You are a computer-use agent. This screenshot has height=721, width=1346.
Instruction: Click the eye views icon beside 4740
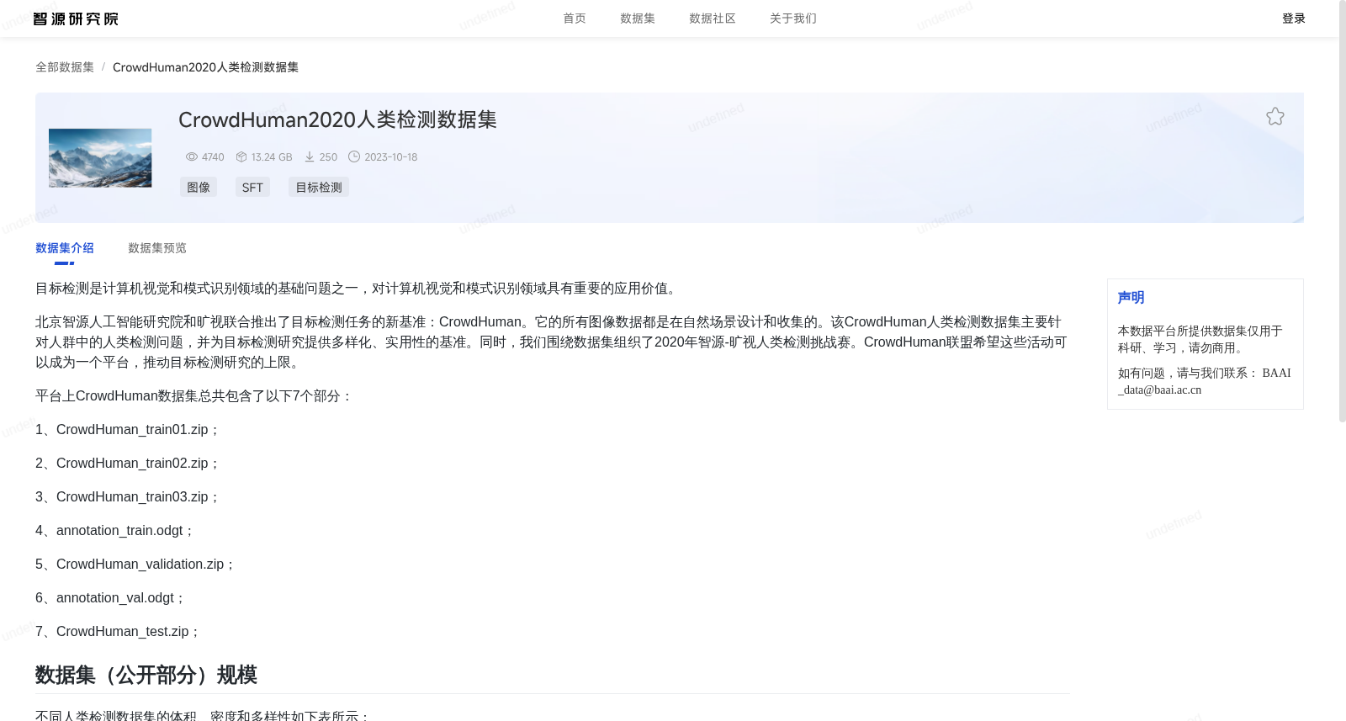pos(192,157)
